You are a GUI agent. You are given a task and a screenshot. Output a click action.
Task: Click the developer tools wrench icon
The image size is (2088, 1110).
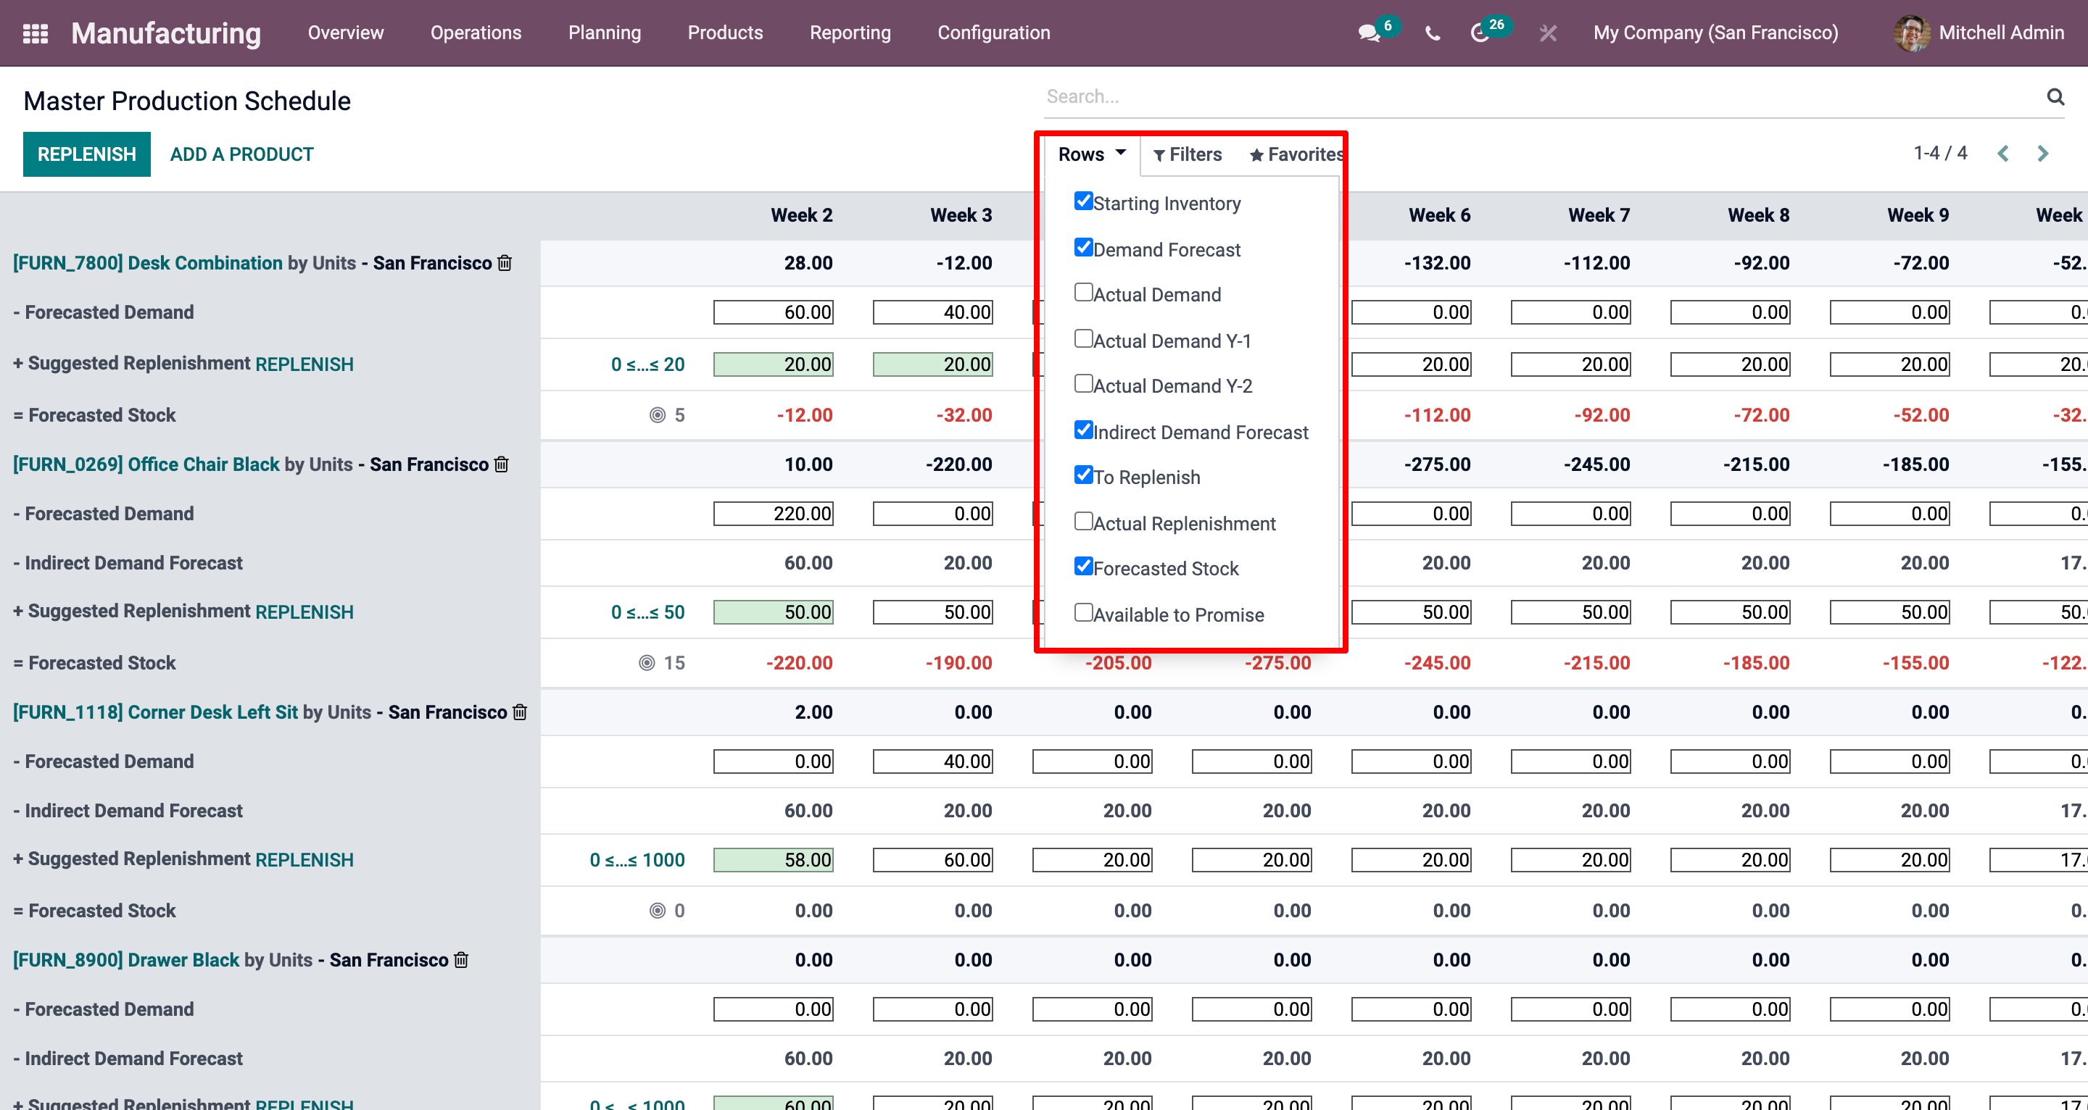[x=1547, y=33]
